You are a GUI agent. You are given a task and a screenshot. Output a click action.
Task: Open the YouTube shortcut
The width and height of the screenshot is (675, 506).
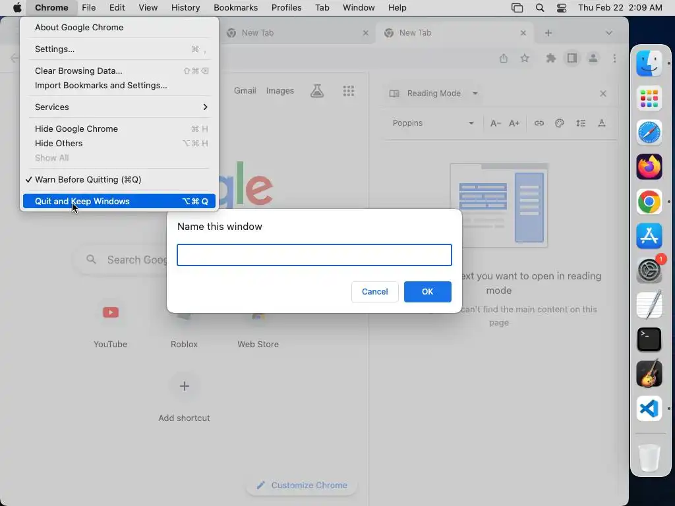click(110, 323)
